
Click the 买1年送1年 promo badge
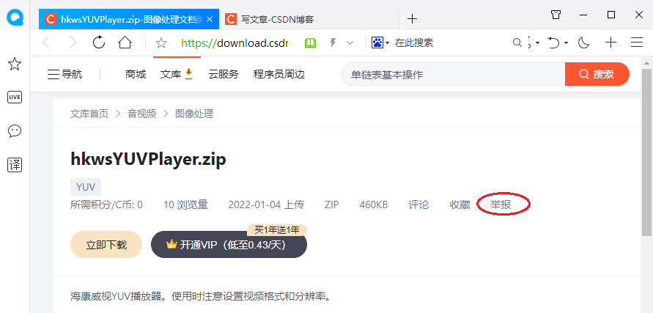277,230
